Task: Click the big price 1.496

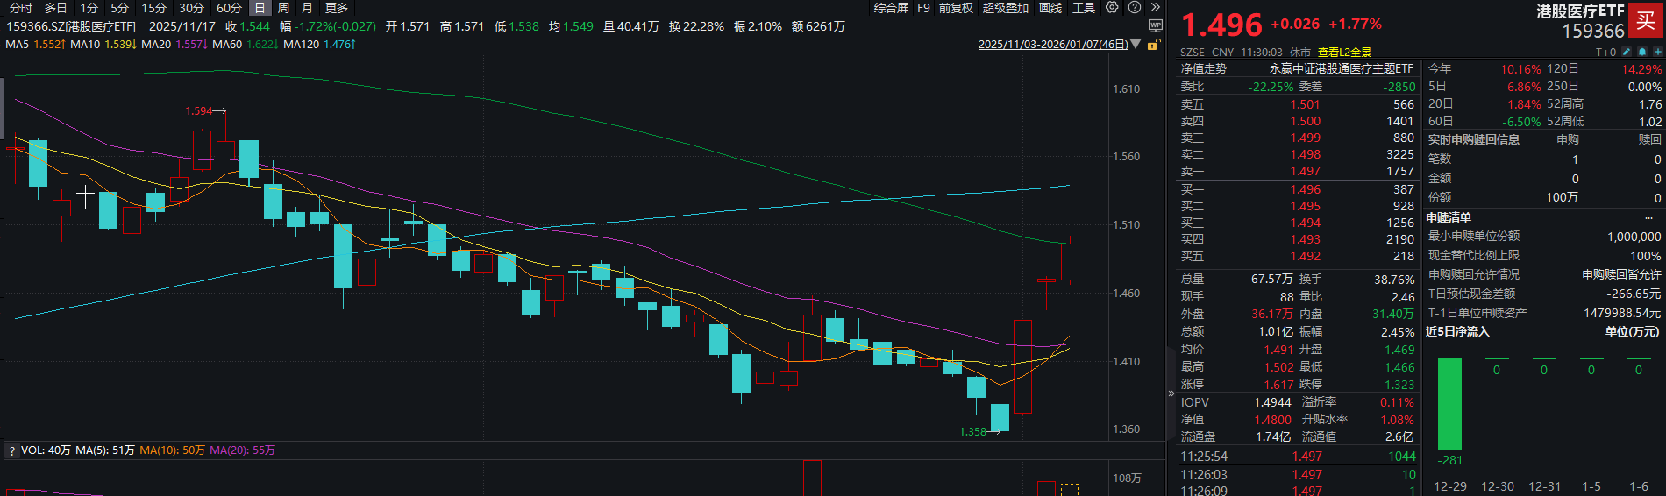Action: (1221, 25)
